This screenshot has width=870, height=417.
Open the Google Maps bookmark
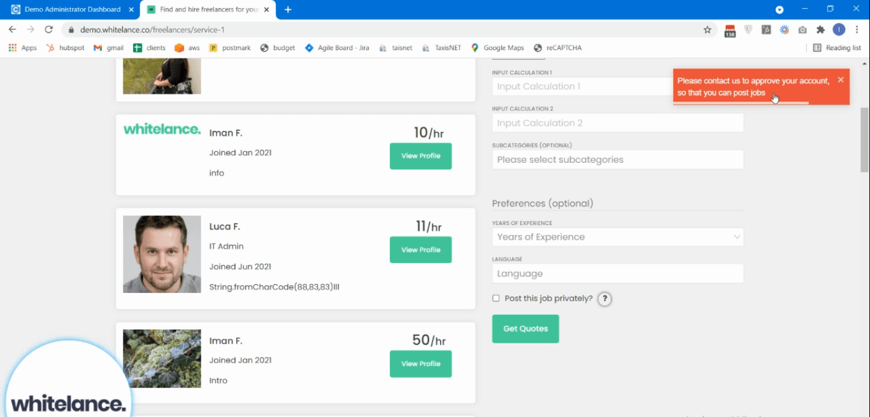click(497, 48)
